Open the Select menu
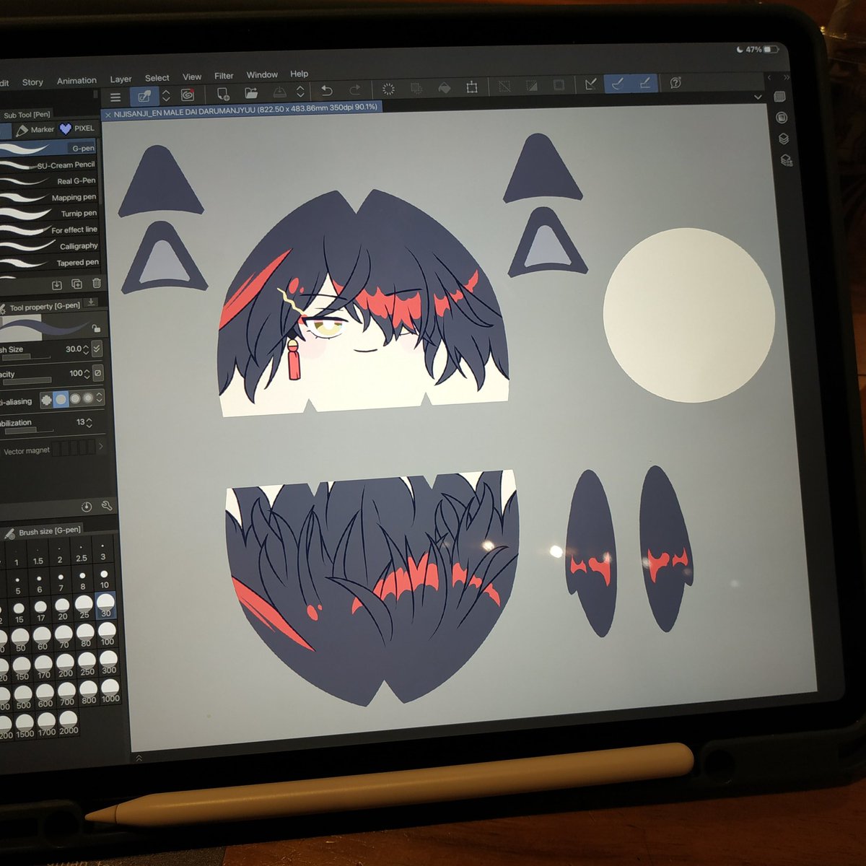 [157, 78]
